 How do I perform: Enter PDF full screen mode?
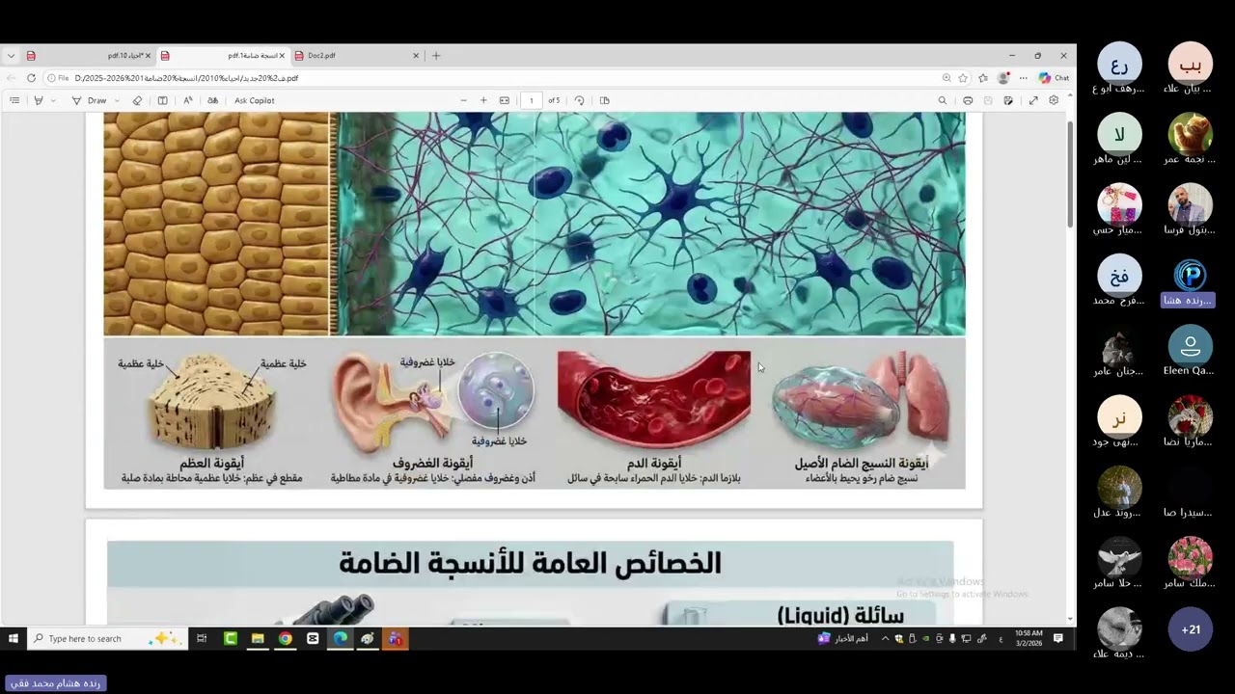click(1033, 100)
